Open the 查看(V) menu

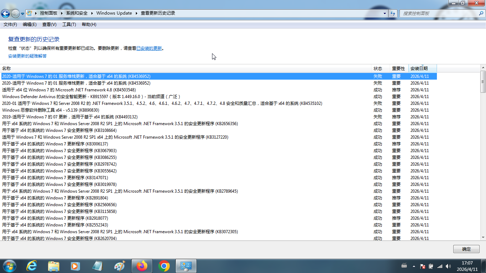point(49,25)
